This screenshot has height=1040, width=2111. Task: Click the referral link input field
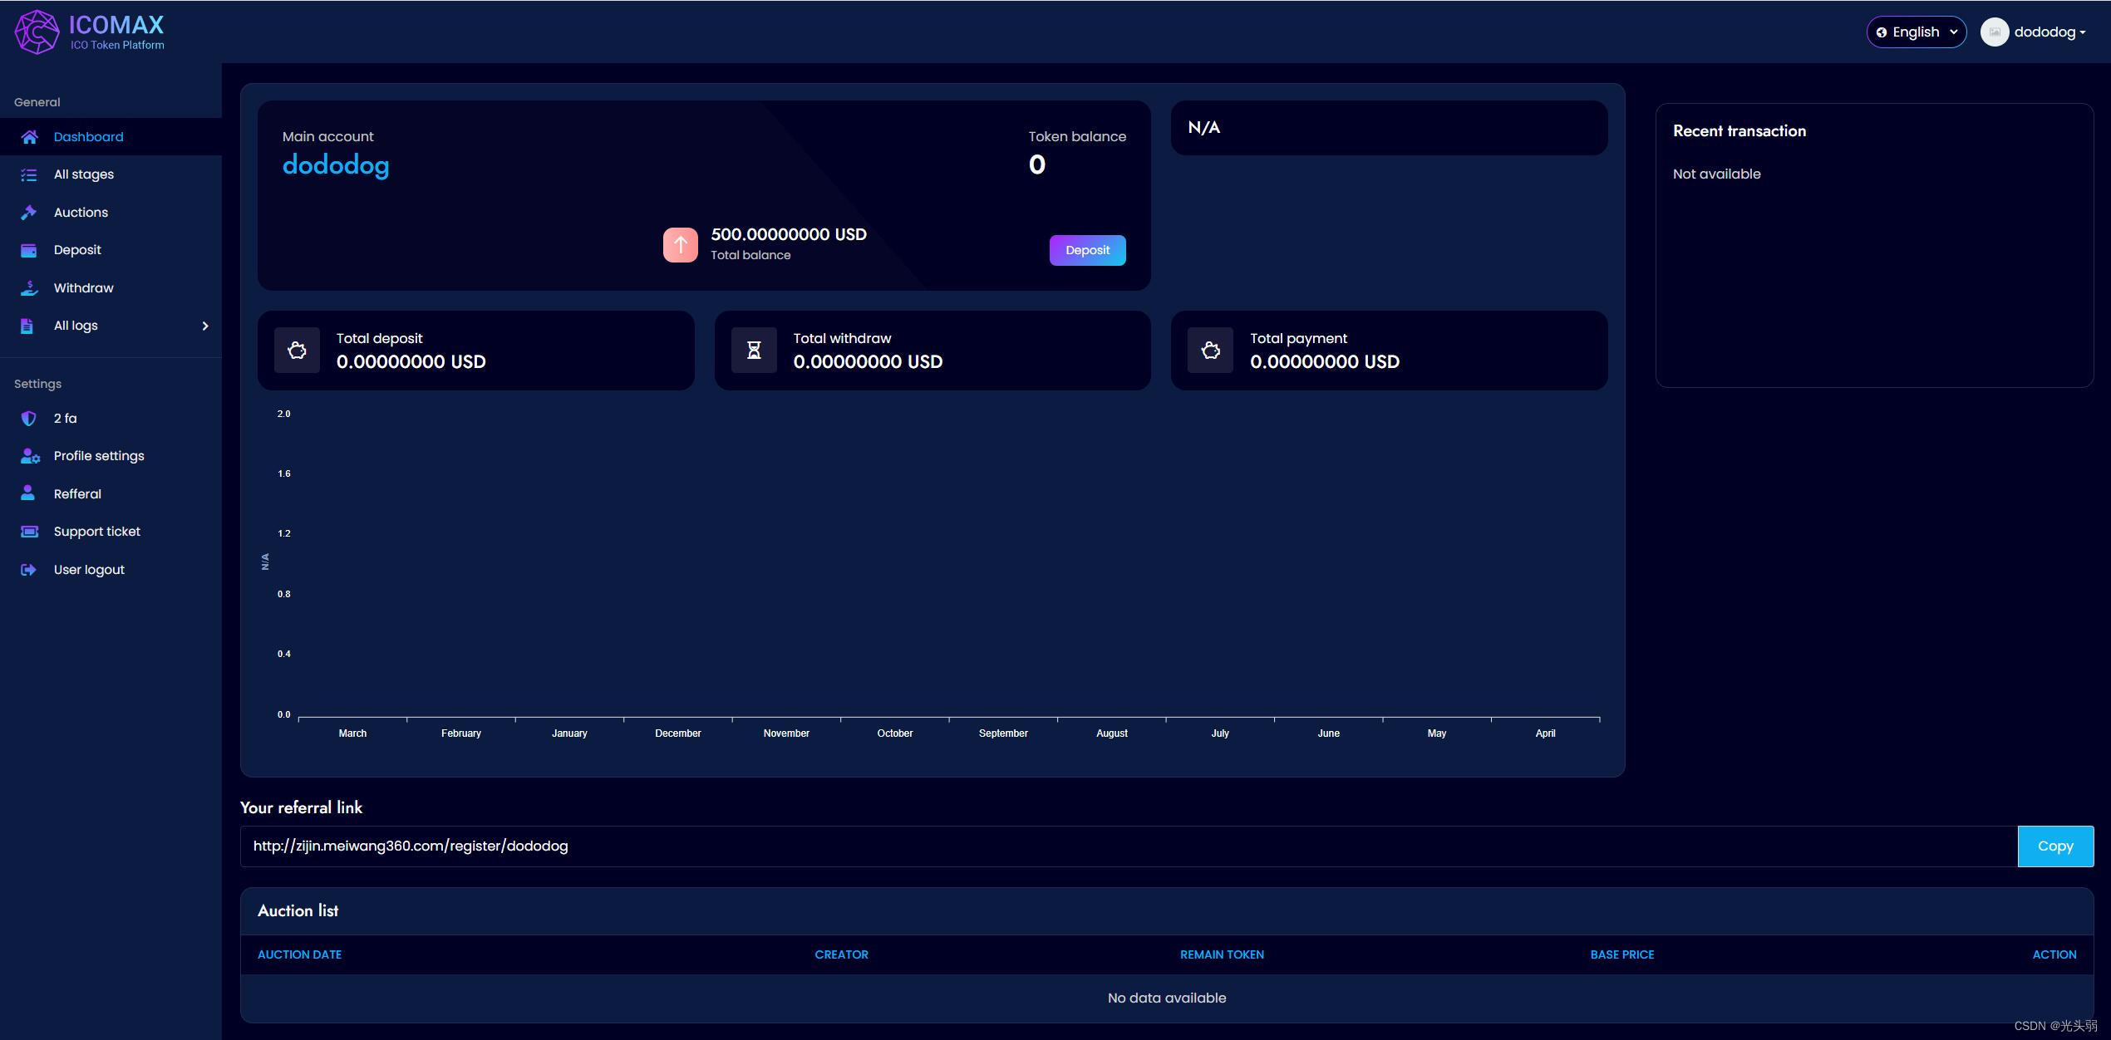[x=1129, y=846]
